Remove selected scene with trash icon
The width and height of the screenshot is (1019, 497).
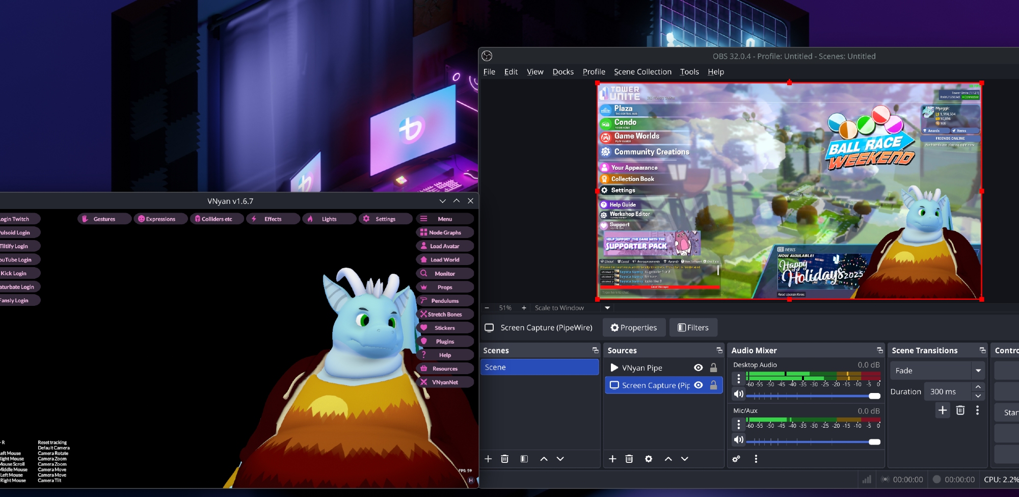coord(504,459)
